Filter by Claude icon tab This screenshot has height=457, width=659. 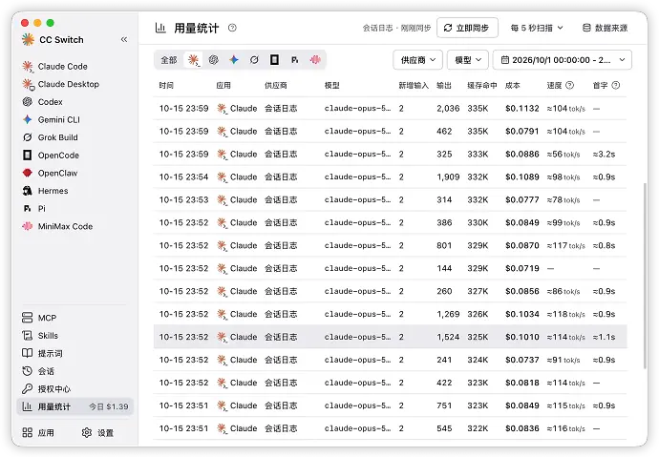click(x=193, y=60)
